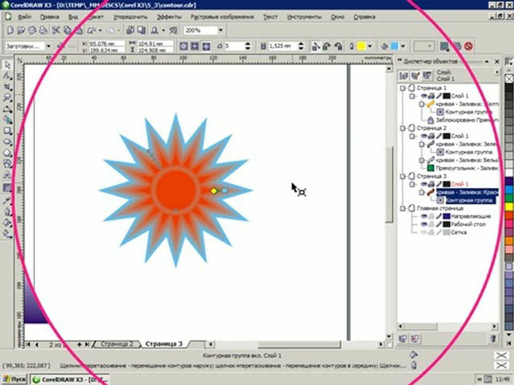Image resolution: width=514 pixels, height=385 pixels.
Task: Open the Файл menu
Action: click(24, 17)
